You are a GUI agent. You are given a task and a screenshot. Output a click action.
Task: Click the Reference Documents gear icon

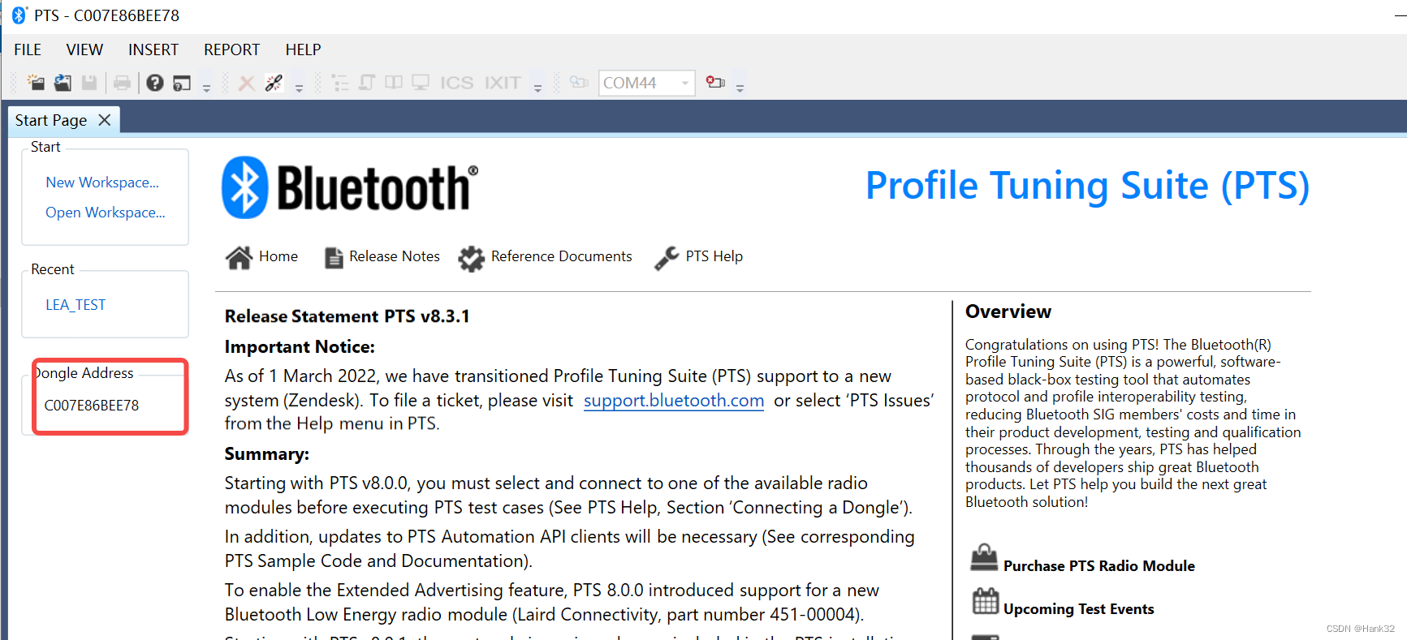tap(471, 258)
